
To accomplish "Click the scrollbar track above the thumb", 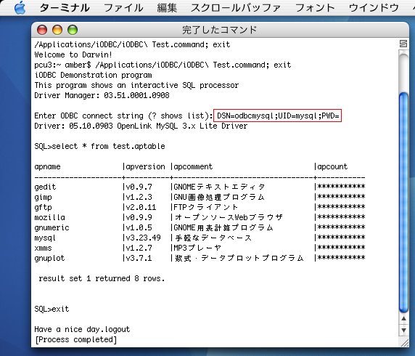I will click(403, 72).
